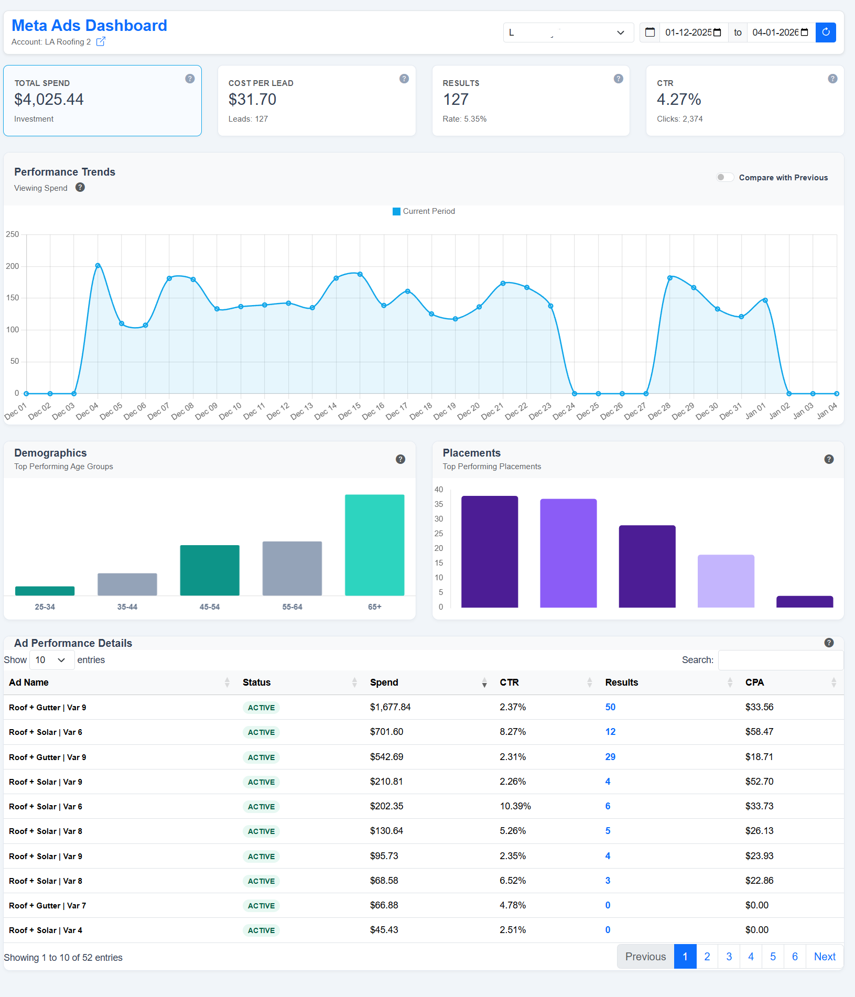Open the Show entries dropdown
855x997 pixels.
(51, 660)
